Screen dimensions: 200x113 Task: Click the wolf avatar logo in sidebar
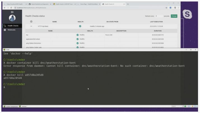tap(12, 18)
